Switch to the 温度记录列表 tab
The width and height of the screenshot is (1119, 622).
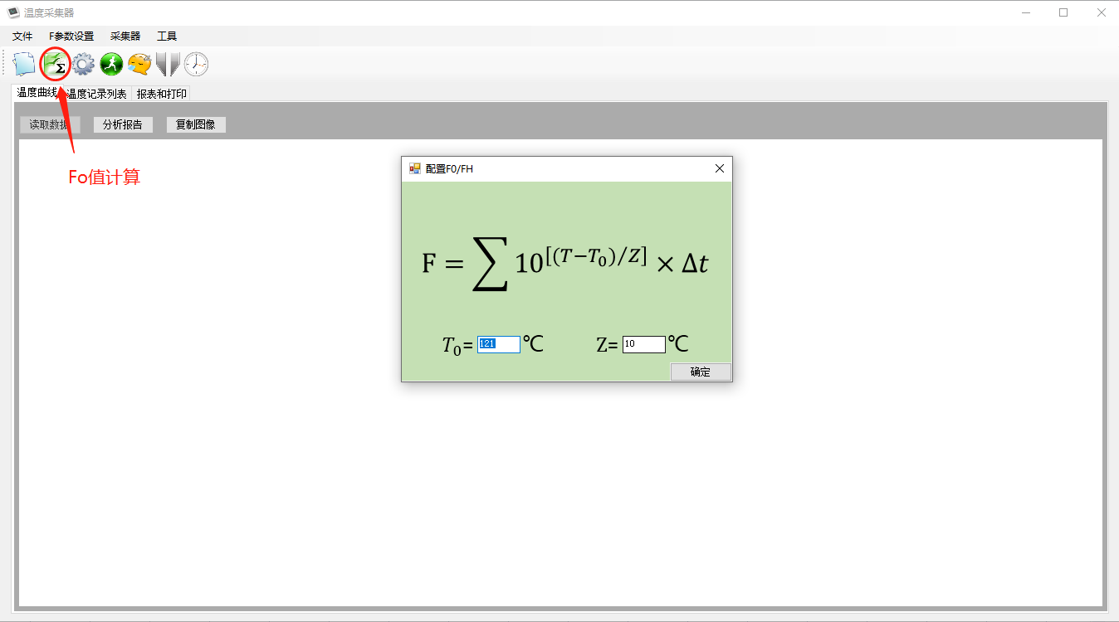(x=97, y=94)
